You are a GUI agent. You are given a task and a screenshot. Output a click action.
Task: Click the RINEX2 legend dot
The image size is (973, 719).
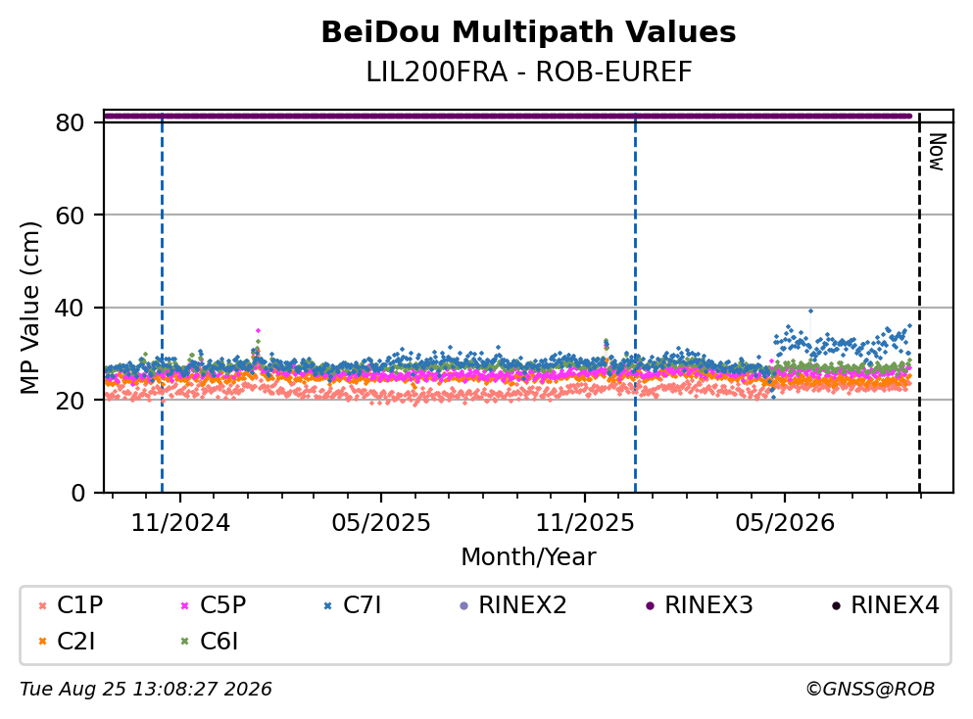point(463,605)
